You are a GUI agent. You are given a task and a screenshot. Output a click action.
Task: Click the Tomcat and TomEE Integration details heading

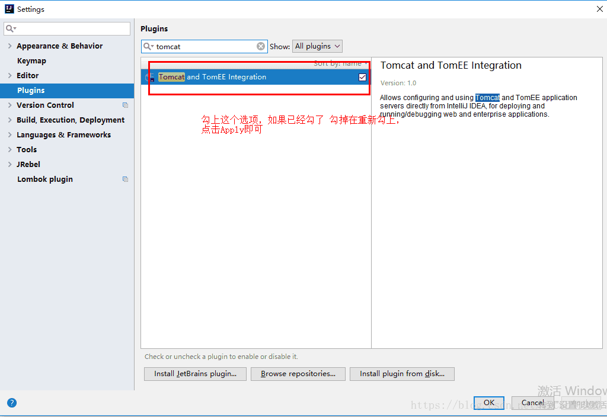click(x=451, y=65)
